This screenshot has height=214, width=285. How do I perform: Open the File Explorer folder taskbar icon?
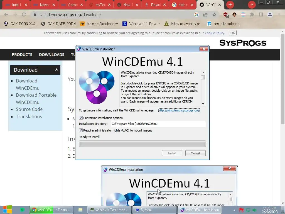click(80, 210)
